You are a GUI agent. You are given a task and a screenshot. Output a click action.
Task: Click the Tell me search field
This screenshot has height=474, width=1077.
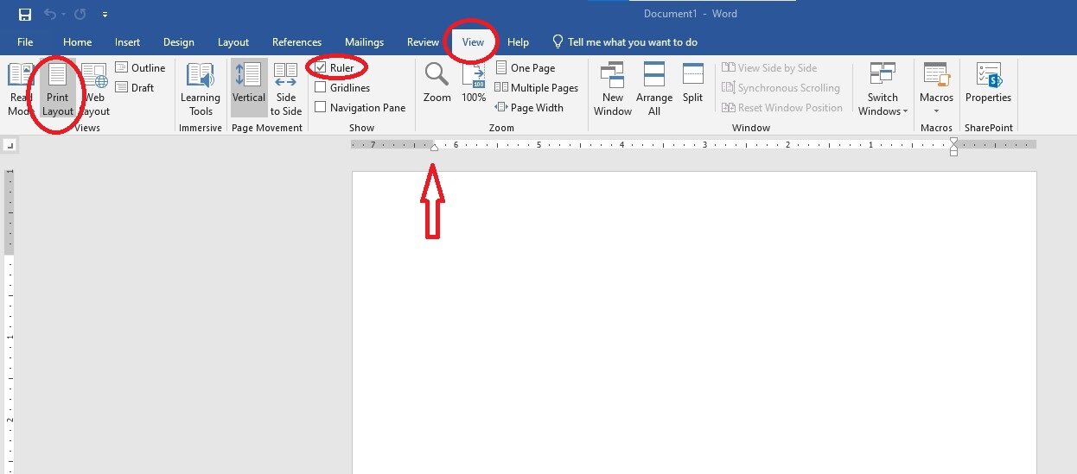(x=632, y=42)
